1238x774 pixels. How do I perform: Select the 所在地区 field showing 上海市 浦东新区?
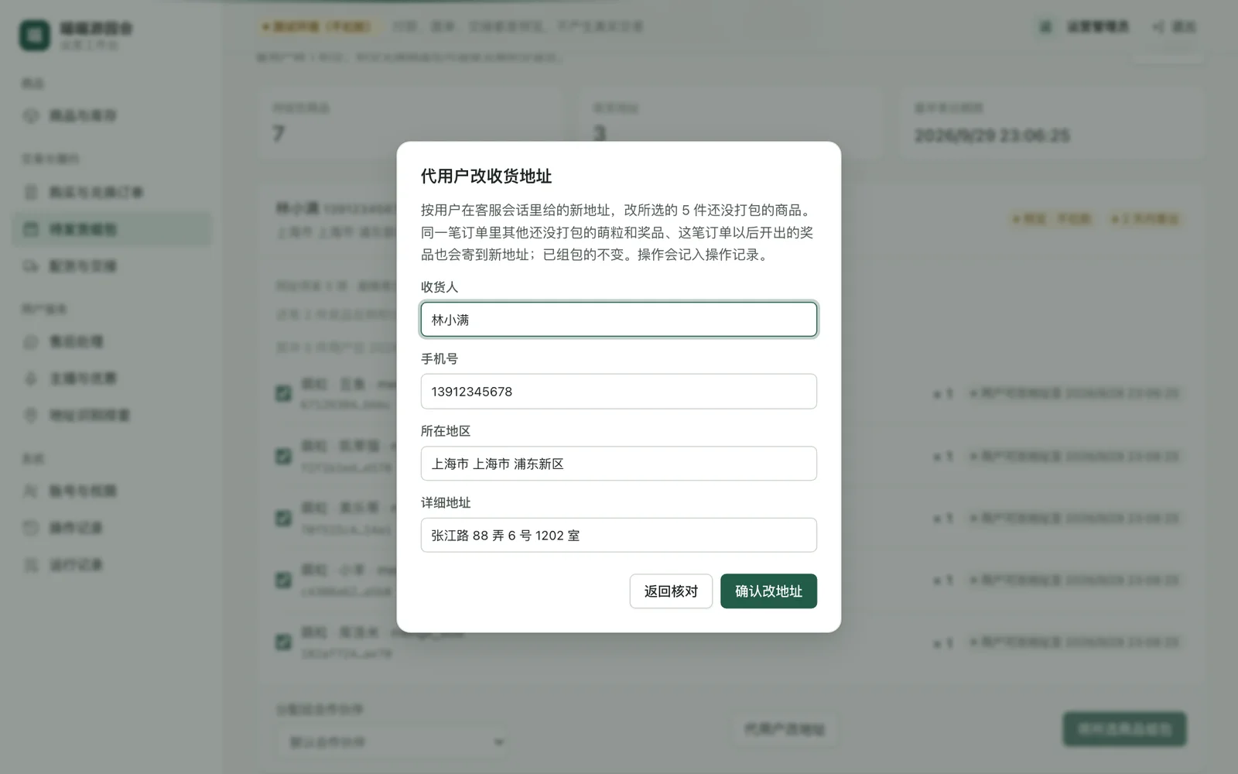point(618,464)
